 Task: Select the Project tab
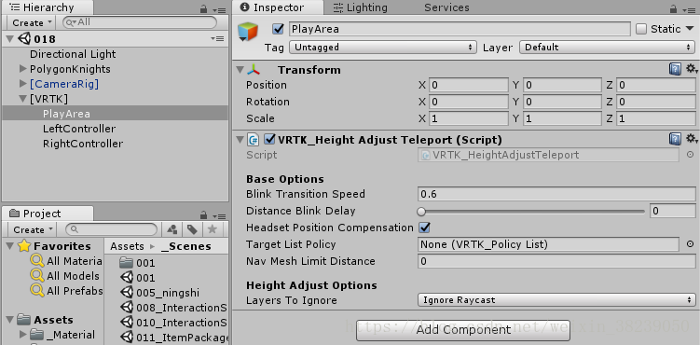[x=48, y=214]
